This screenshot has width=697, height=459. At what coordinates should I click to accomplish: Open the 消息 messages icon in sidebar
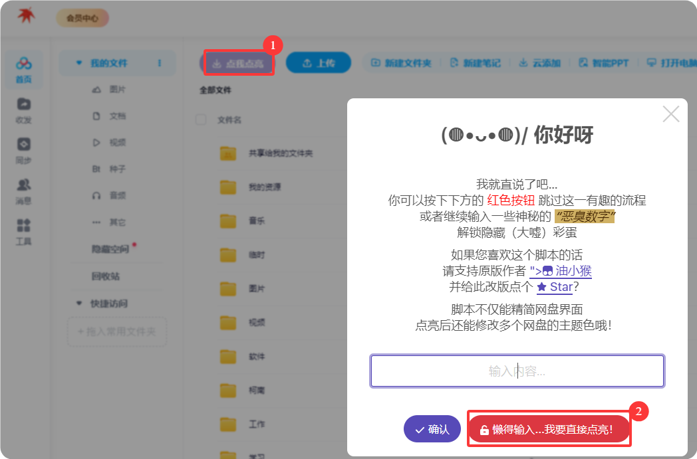coord(24,185)
